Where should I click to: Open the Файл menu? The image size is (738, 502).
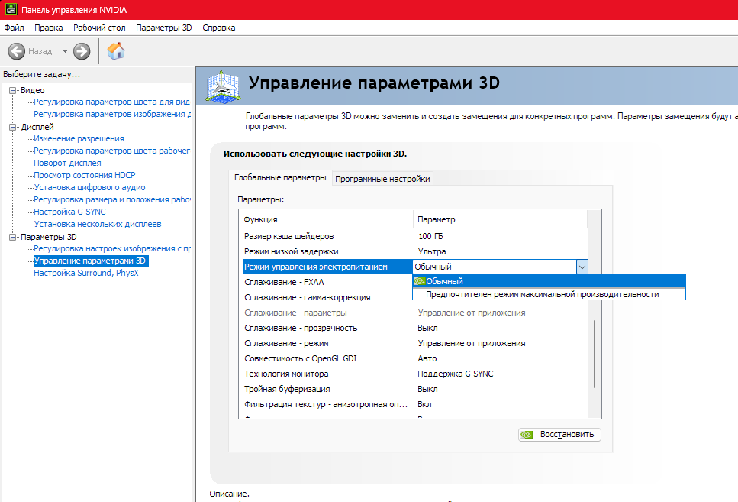(14, 28)
